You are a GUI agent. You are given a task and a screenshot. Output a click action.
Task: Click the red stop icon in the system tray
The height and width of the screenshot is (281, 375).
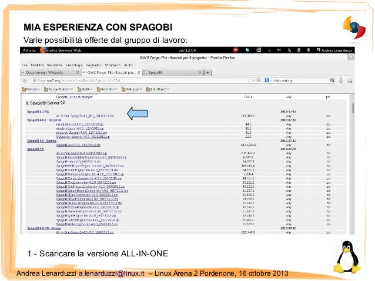pyautogui.click(x=236, y=50)
